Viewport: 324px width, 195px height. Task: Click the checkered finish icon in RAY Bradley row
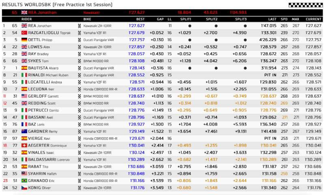79,54
